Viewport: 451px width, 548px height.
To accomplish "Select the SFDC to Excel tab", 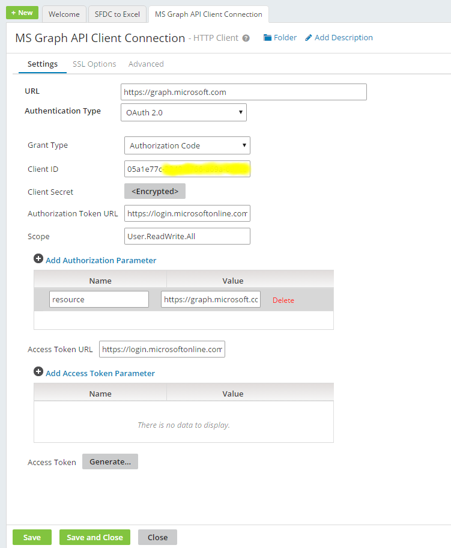I will coord(117,13).
